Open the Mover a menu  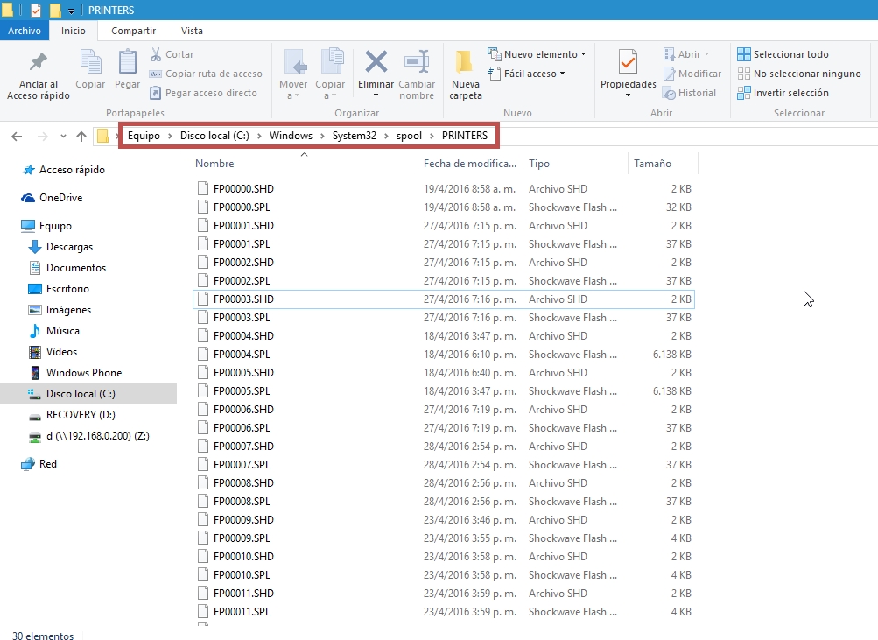coord(293,74)
